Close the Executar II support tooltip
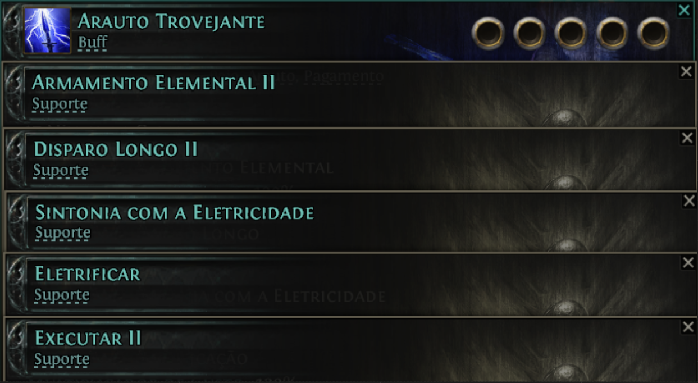This screenshot has height=383, width=698. point(688,327)
